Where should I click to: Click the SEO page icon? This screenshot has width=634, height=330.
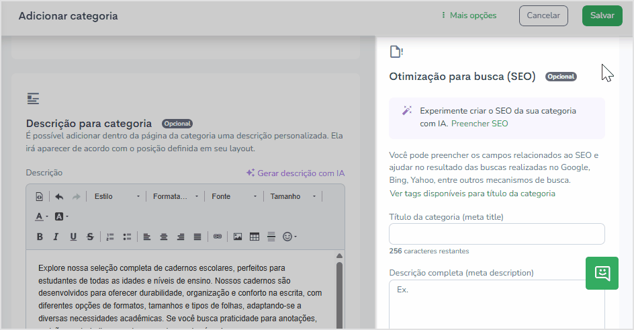click(396, 52)
